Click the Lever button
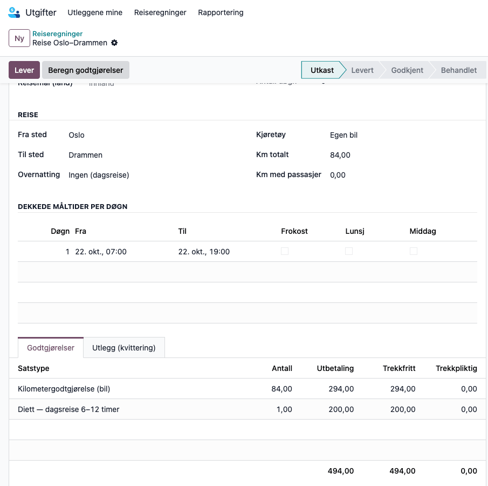The height and width of the screenshot is (486, 488). pos(24,70)
